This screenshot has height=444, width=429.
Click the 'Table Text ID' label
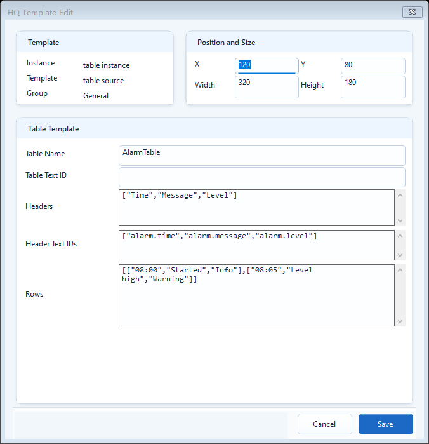click(x=46, y=175)
